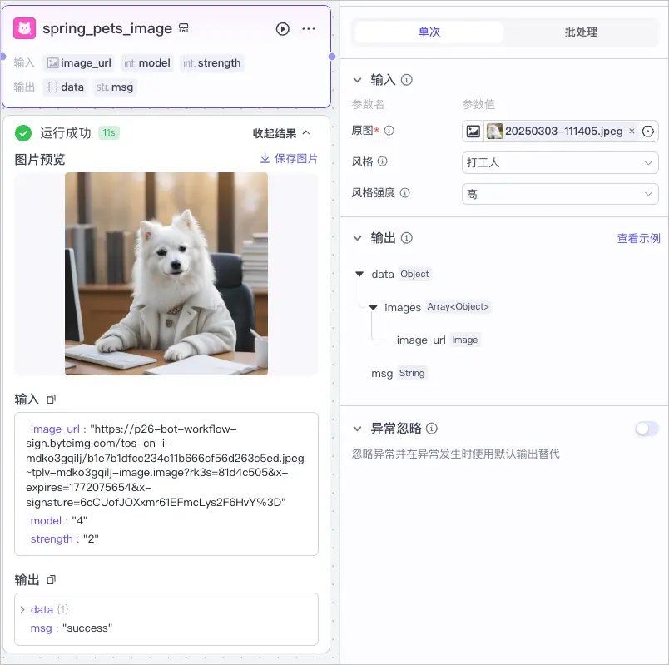The width and height of the screenshot is (669, 665).
Task: Click the spring_pets_image node title
Action: (107, 28)
